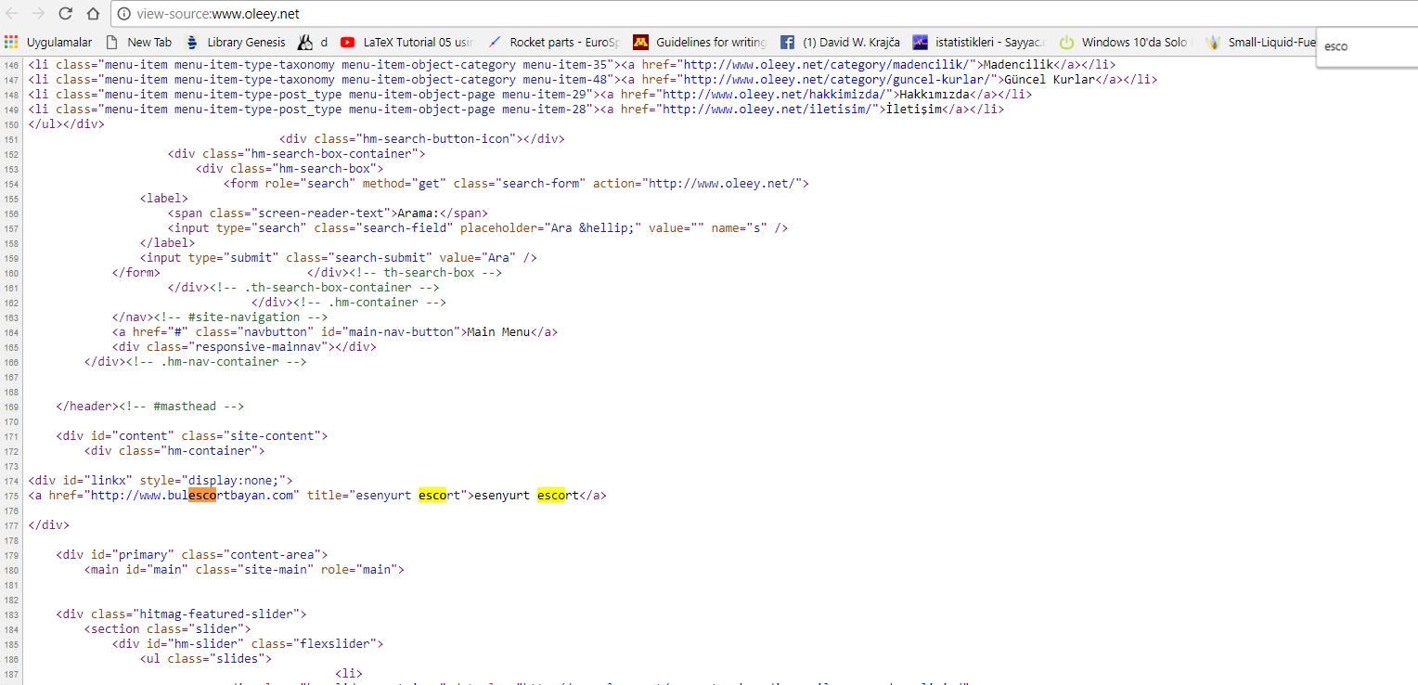Click the hitmag-featured-slider div line
1418x685 pixels.
(x=181, y=614)
